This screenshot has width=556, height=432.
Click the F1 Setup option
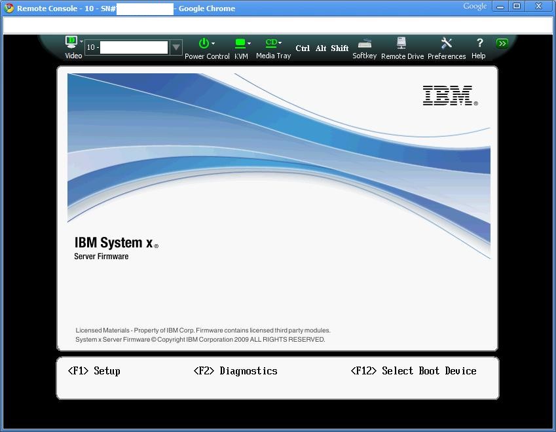pyautogui.click(x=94, y=371)
